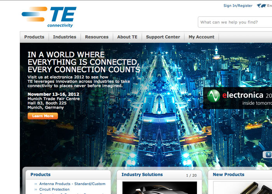Viewport: 272px width, 194px height.
Task: Click the Industry Solutions panel heading
Action: (x=142, y=175)
